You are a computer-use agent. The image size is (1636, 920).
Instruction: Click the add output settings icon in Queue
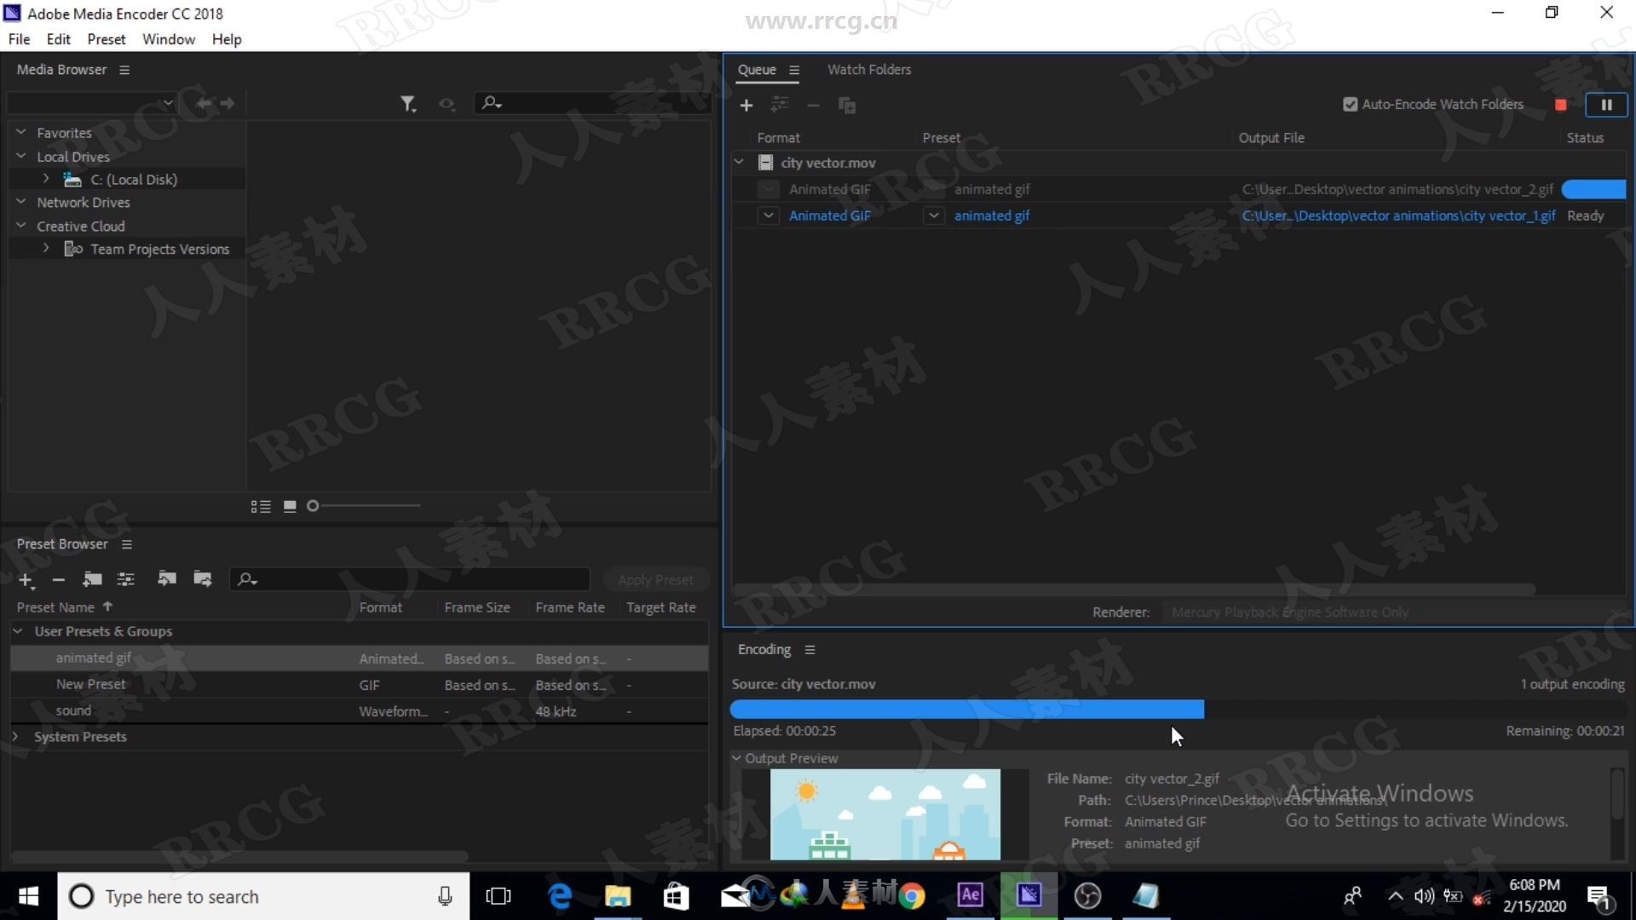[x=780, y=105]
